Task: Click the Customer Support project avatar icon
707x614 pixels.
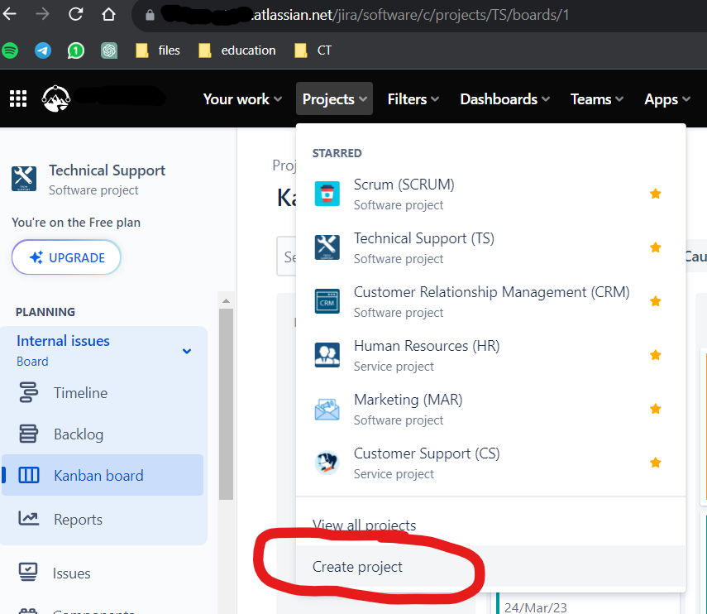Action: pyautogui.click(x=327, y=463)
